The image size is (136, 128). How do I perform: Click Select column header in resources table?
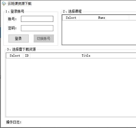(15, 56)
